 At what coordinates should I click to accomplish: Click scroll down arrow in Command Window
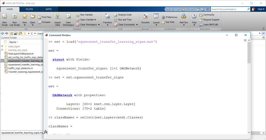pos(249,133)
